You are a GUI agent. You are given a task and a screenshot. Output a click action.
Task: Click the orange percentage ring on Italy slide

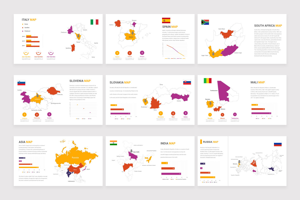click(x=26, y=52)
